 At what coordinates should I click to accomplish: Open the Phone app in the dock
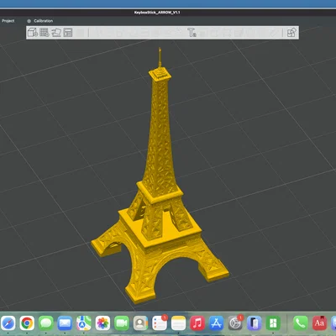(300, 323)
